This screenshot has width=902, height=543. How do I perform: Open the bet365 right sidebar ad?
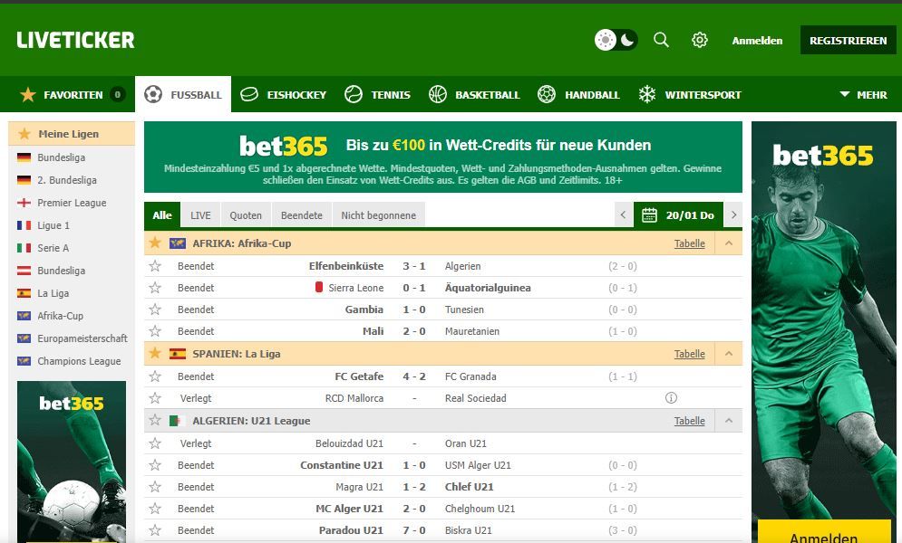pyautogui.click(x=824, y=332)
